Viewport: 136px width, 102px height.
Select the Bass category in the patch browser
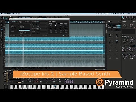click(x=12, y=24)
